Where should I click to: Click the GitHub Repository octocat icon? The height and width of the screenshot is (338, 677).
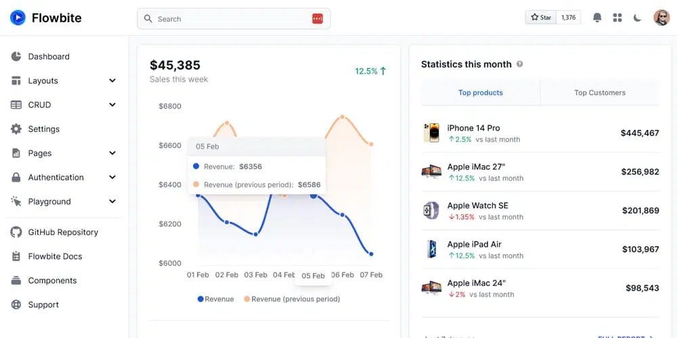16,232
